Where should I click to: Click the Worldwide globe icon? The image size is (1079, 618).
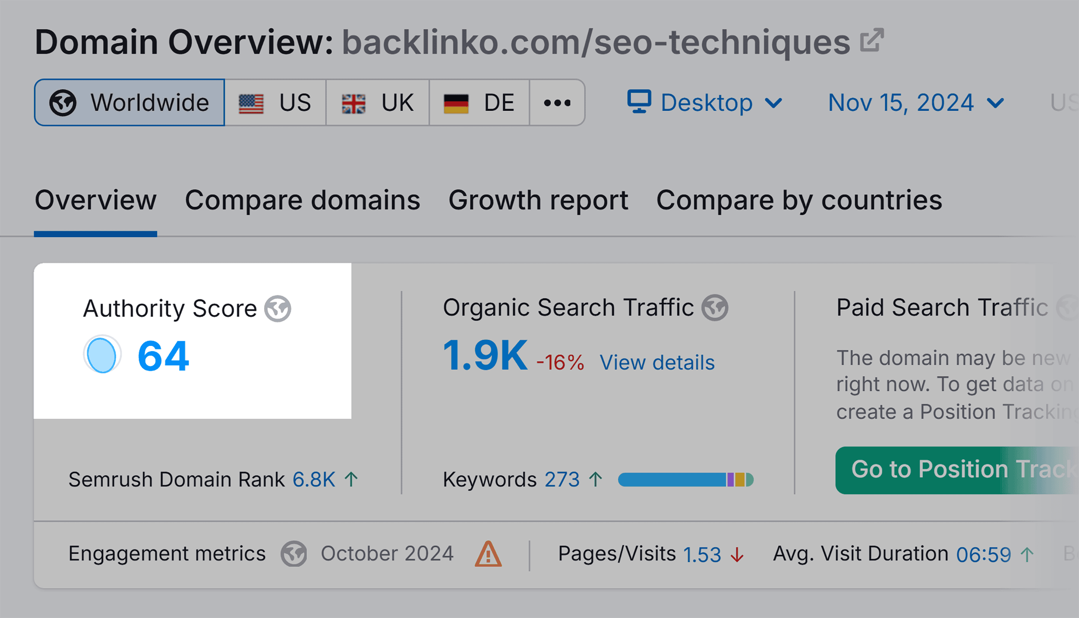click(x=63, y=103)
